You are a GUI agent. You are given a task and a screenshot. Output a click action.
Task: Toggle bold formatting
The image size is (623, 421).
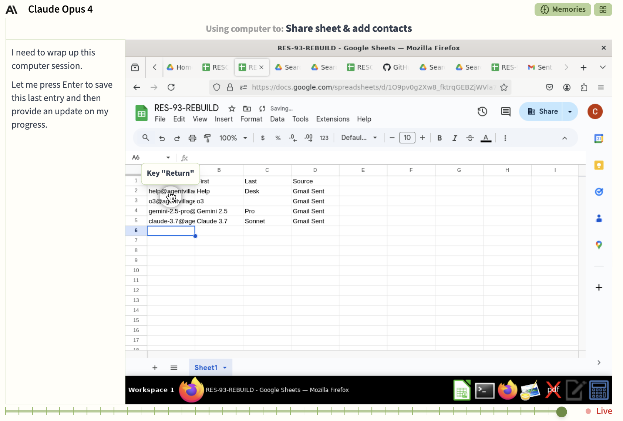[x=440, y=138]
